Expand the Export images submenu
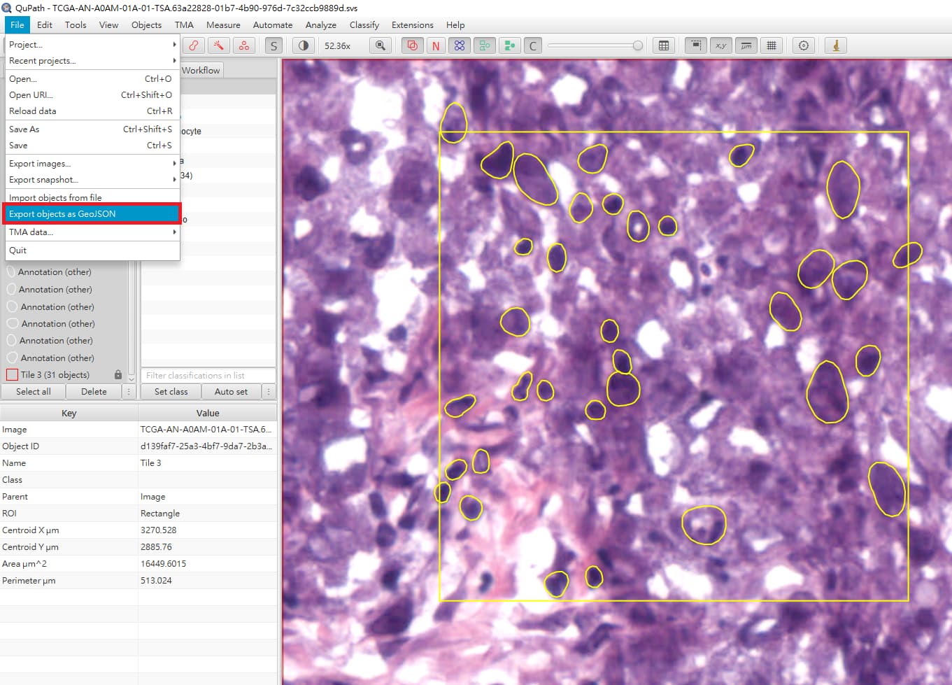The height and width of the screenshot is (685, 952). tap(91, 163)
